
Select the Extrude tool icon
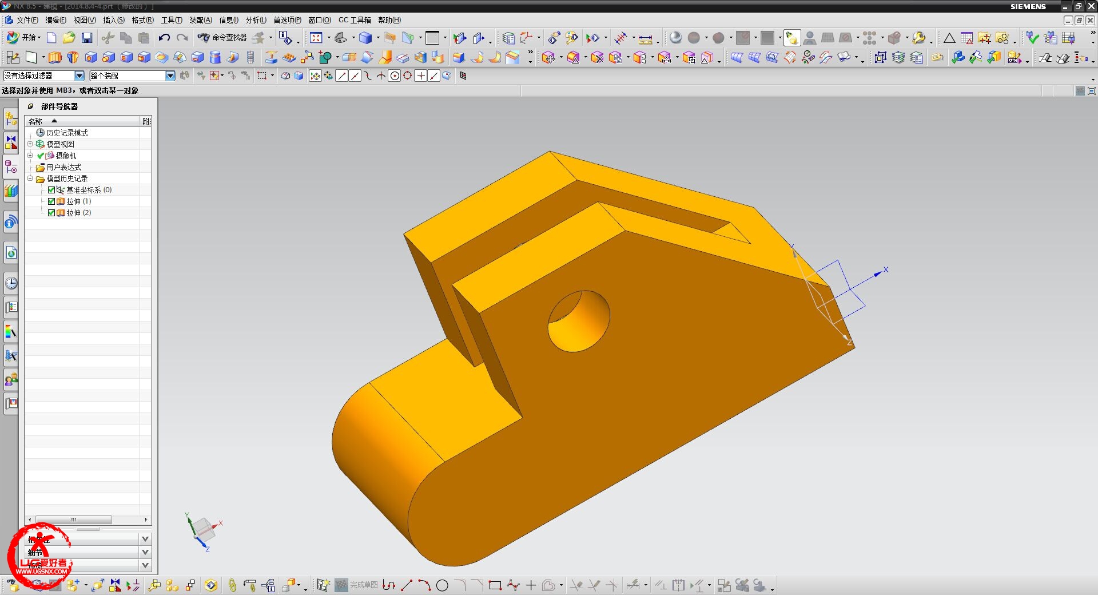click(x=55, y=57)
